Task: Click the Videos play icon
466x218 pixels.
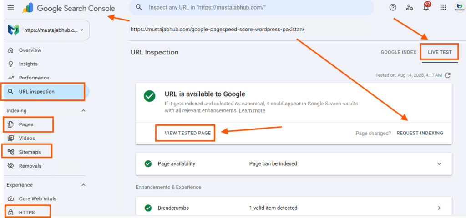Action: coord(11,138)
